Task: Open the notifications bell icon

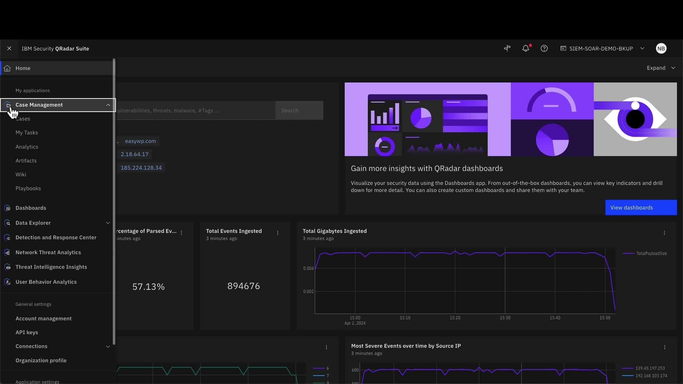Action: 525,49
